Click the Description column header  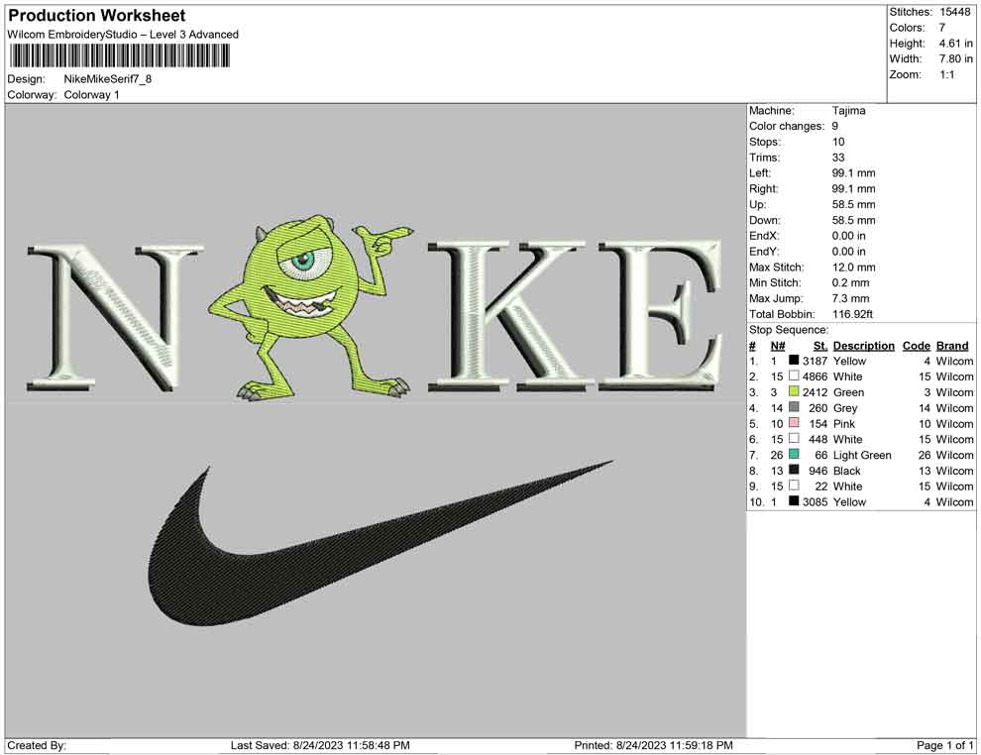863,345
